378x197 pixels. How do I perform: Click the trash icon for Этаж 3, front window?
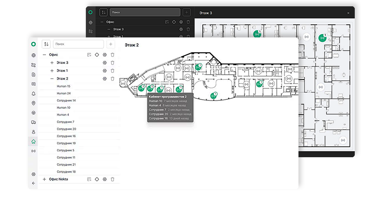pyautogui.click(x=112, y=63)
